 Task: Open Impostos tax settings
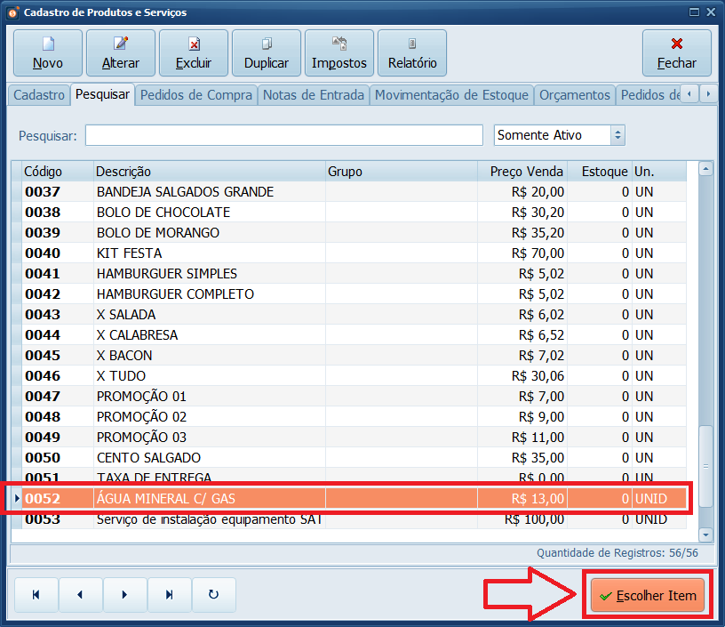tap(339, 52)
